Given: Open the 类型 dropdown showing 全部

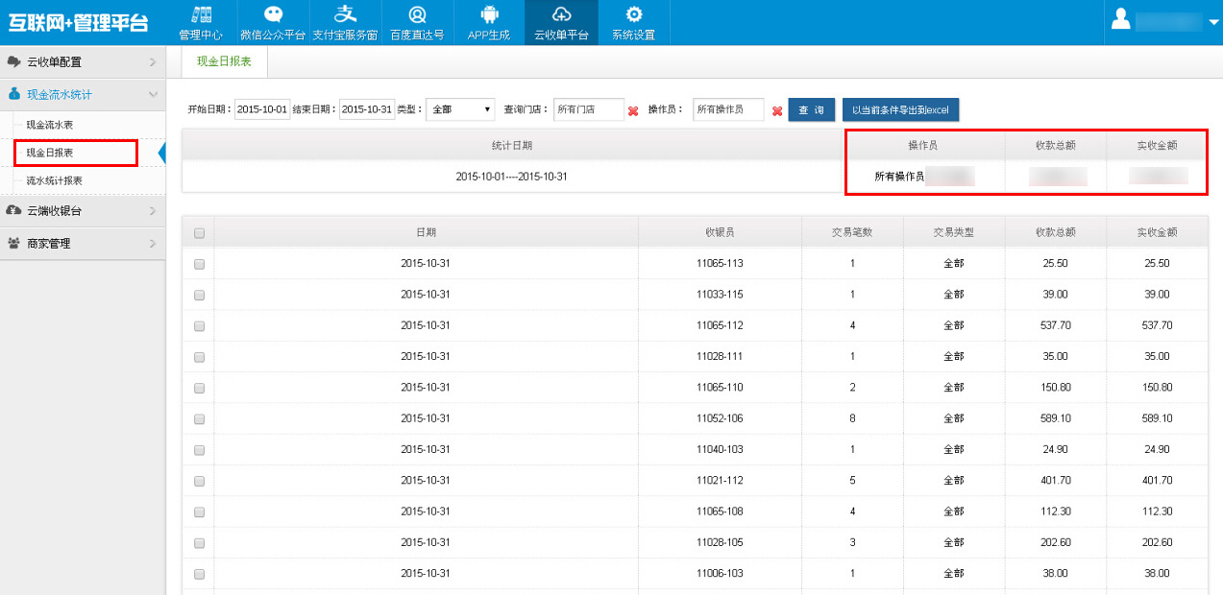Looking at the screenshot, I should tap(460, 109).
